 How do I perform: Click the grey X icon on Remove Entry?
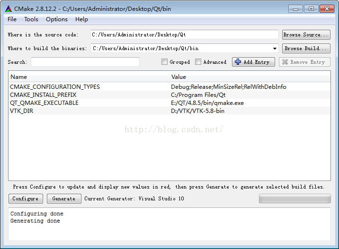[285, 62]
